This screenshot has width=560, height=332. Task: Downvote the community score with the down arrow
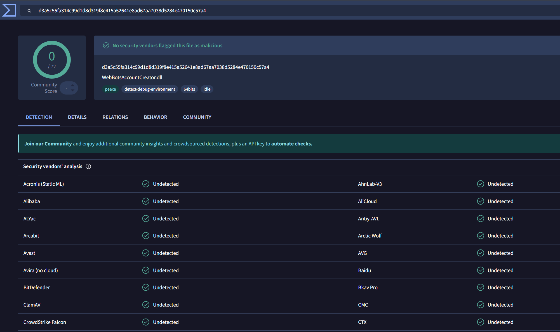(x=73, y=91)
